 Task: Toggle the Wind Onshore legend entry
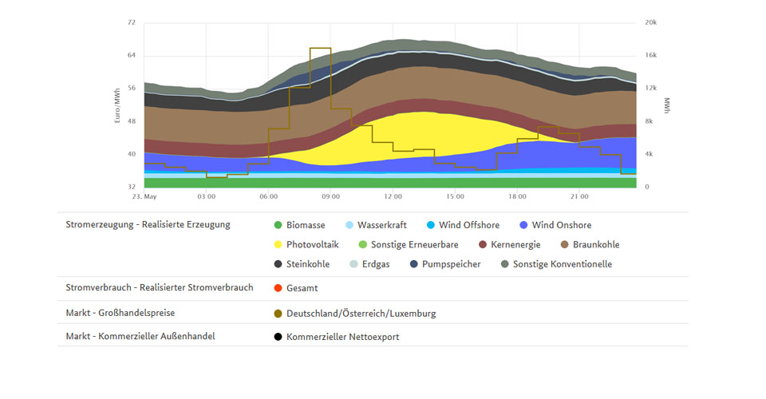point(555,225)
